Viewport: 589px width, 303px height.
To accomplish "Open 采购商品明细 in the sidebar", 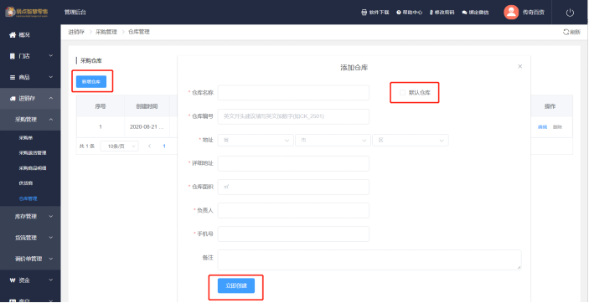I will click(x=33, y=168).
